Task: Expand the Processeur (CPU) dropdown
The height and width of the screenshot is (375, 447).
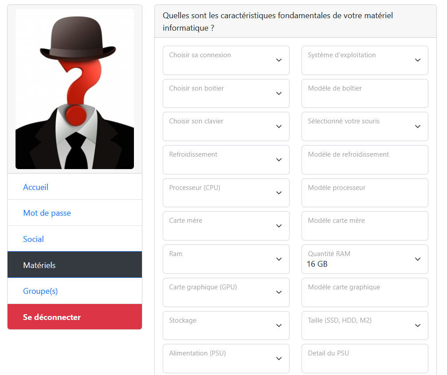Action: pos(226,193)
